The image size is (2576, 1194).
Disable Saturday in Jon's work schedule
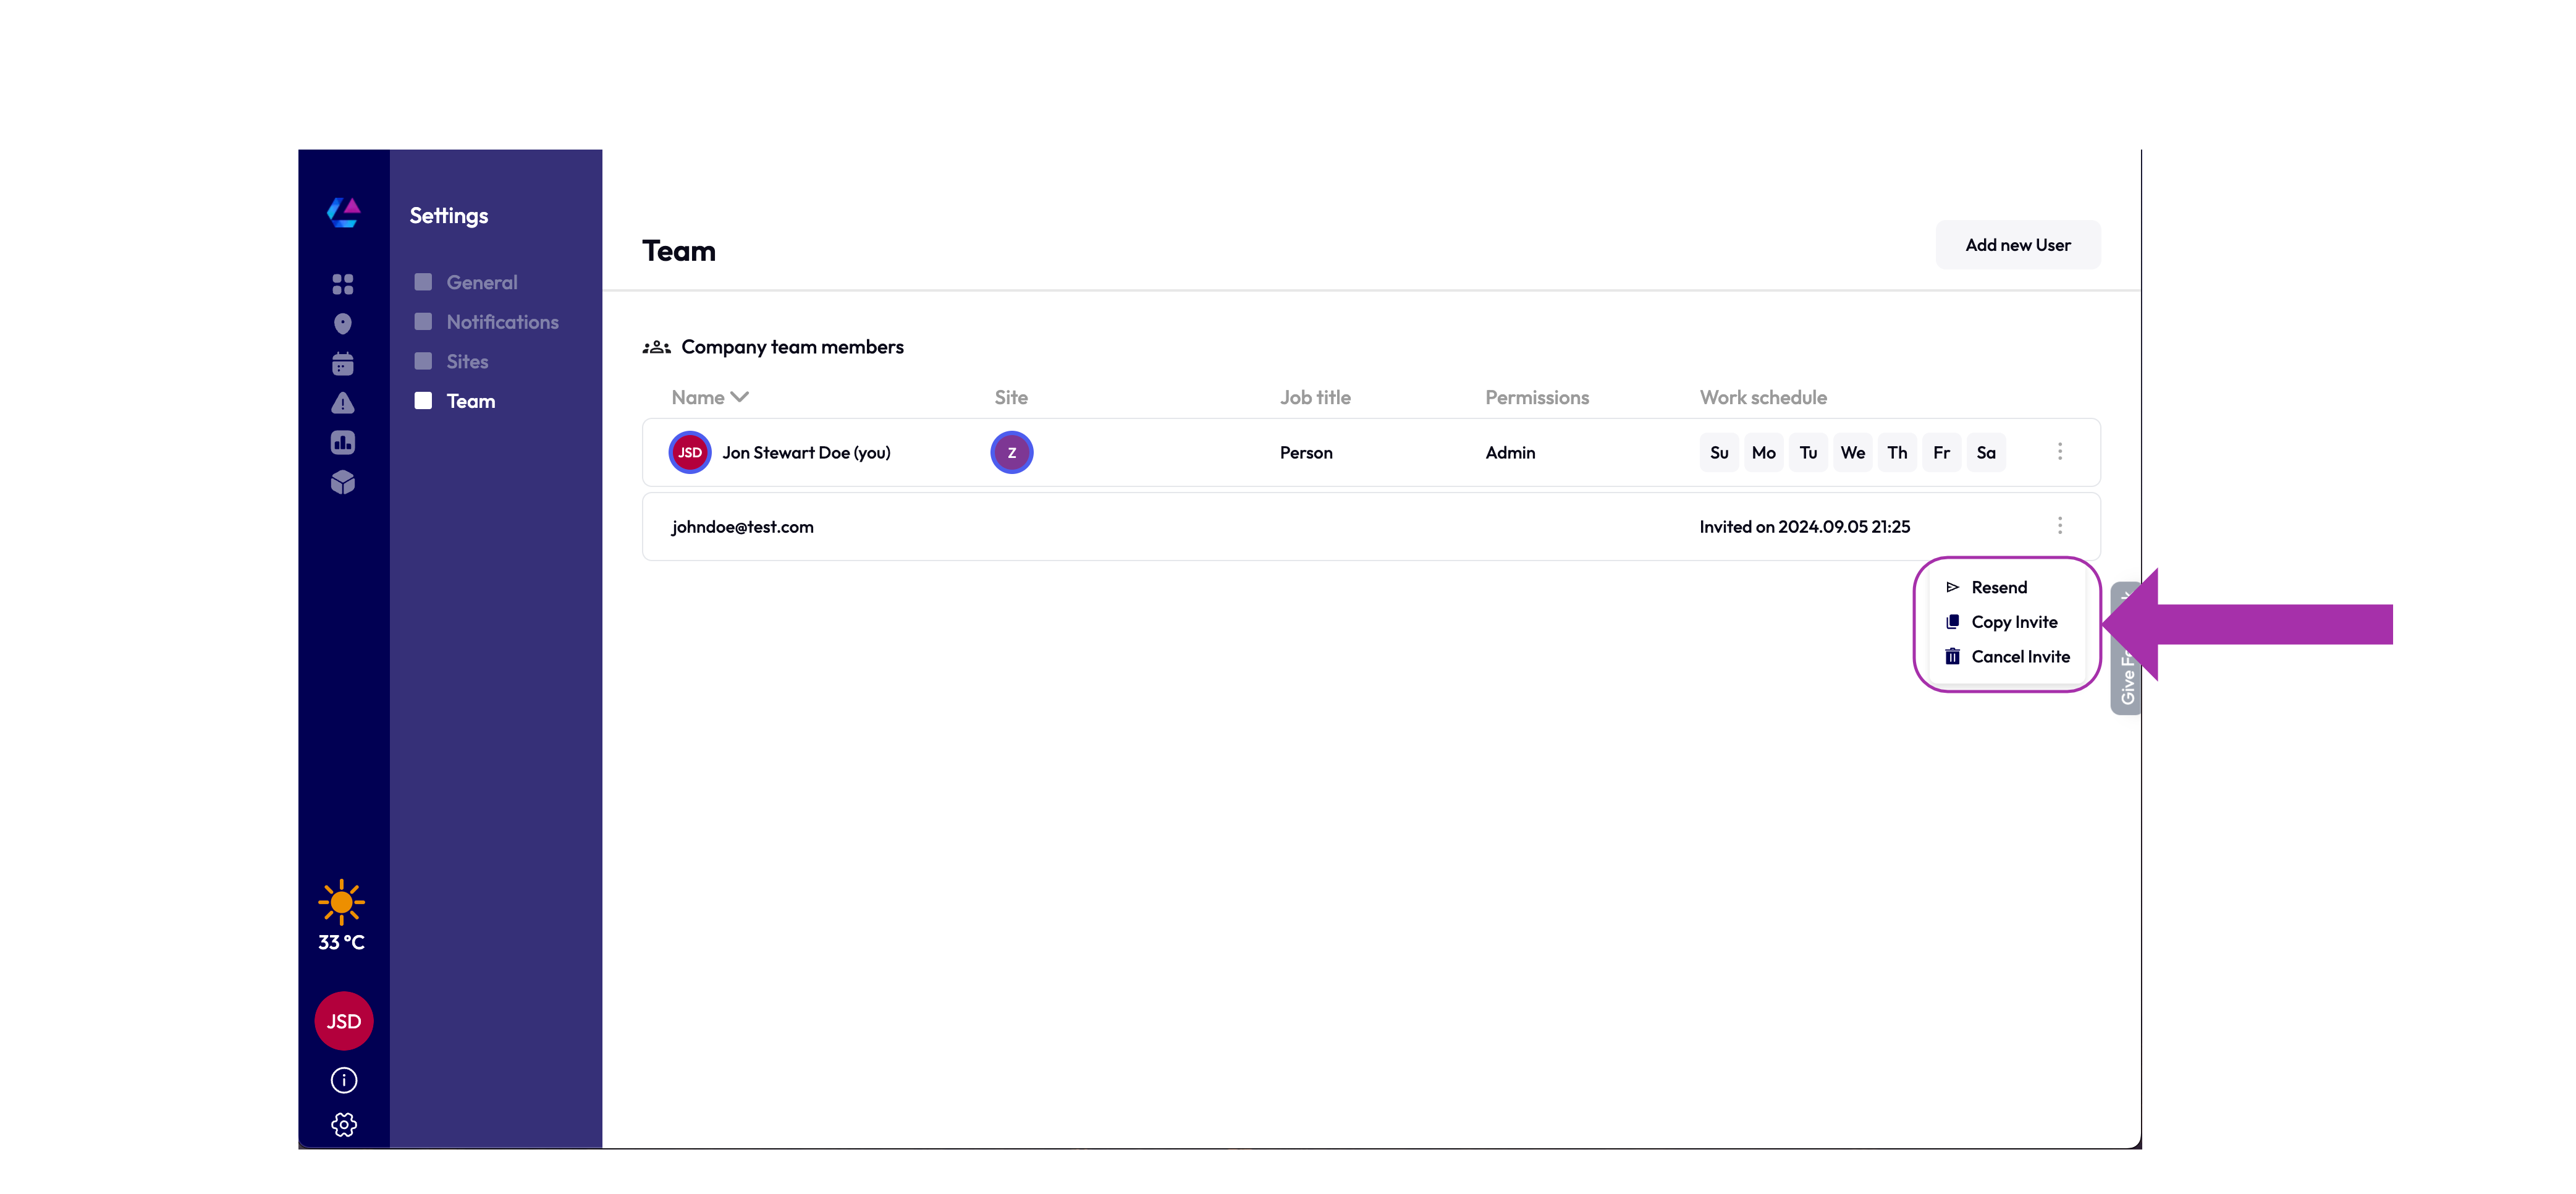click(1987, 452)
